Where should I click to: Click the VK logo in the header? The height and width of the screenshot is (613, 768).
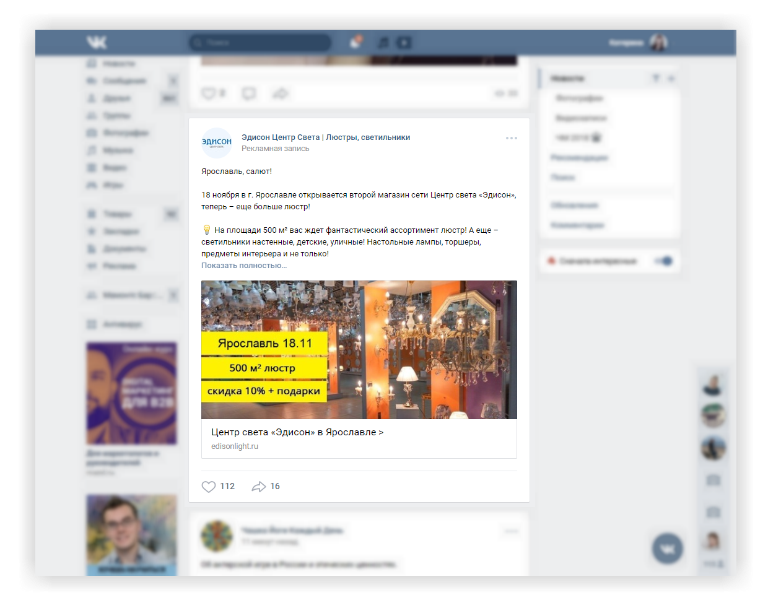tap(97, 42)
